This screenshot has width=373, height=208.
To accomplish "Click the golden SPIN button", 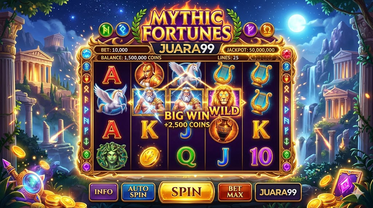I will pos(186,192).
